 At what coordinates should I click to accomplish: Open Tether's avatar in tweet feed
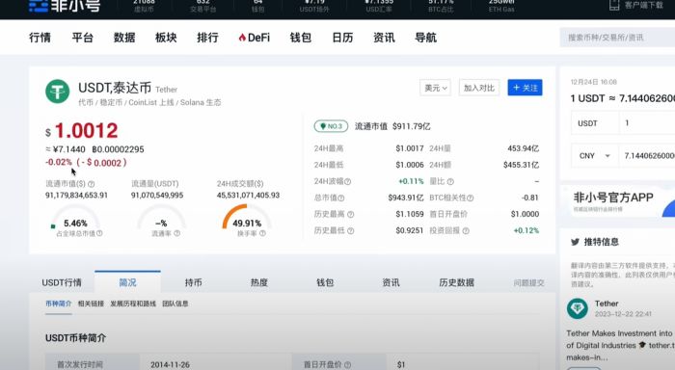578,308
